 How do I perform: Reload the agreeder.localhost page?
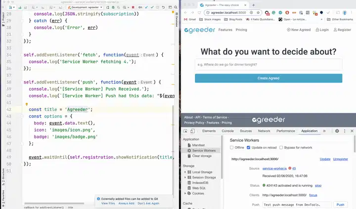pos(199,13)
